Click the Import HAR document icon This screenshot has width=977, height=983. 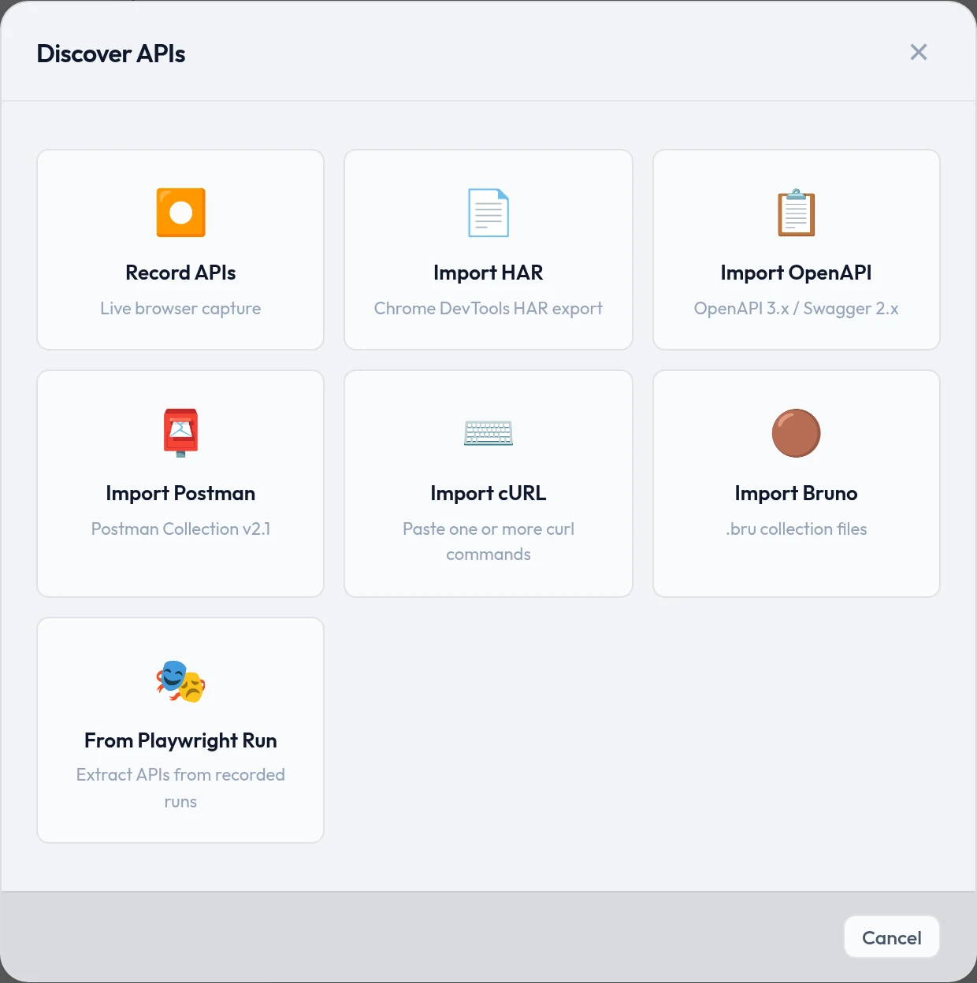point(489,213)
